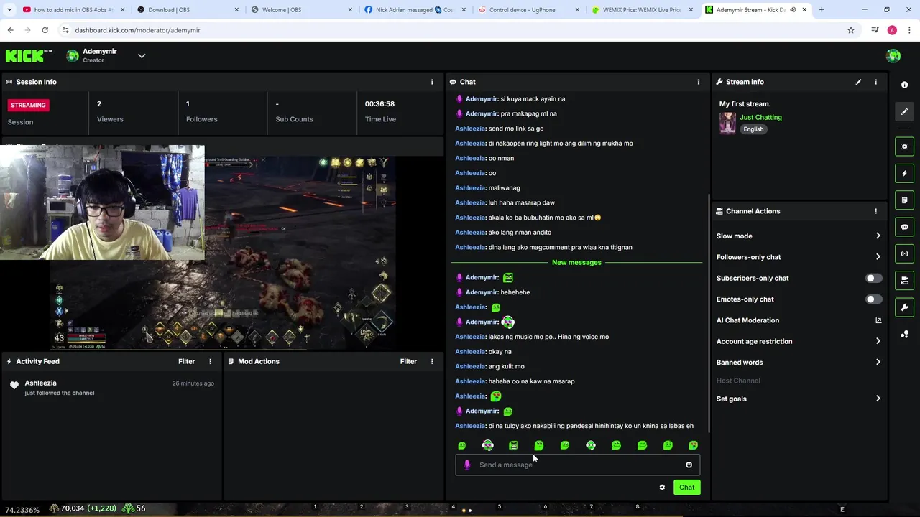
Task: Bookmark this page with the star icon
Action: (851, 30)
